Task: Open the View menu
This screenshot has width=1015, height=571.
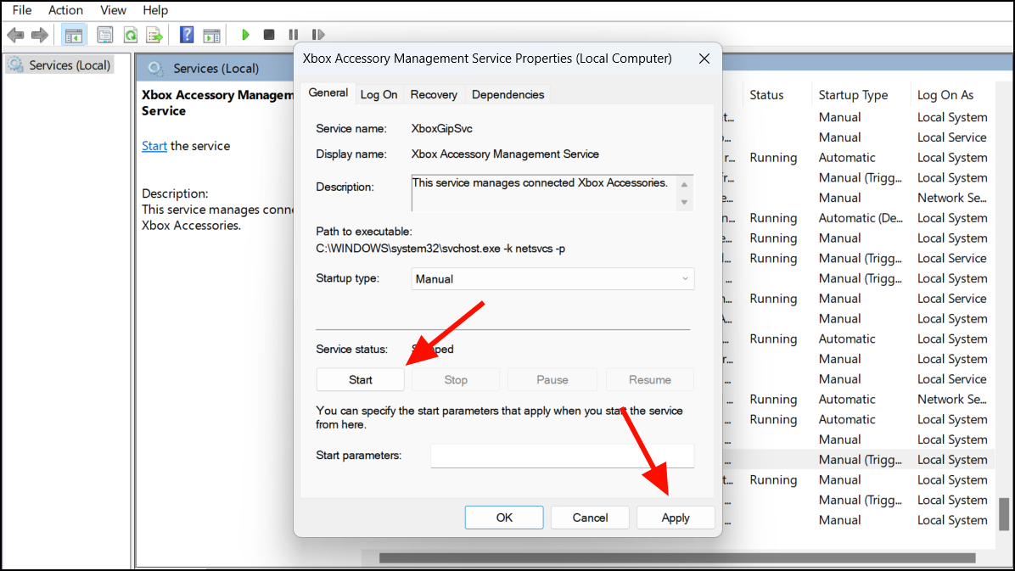Action: [x=113, y=9]
